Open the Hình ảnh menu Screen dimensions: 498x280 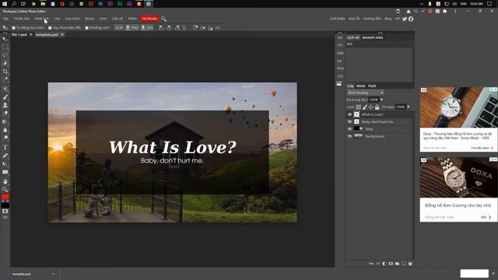(41, 19)
